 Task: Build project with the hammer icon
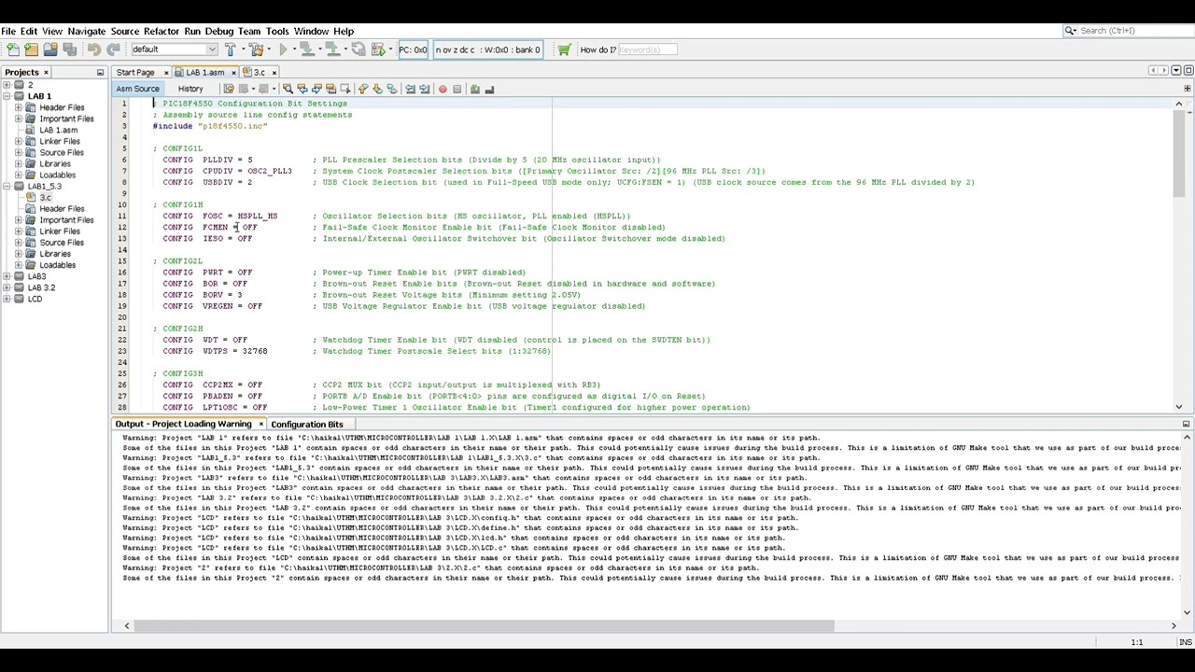230,49
